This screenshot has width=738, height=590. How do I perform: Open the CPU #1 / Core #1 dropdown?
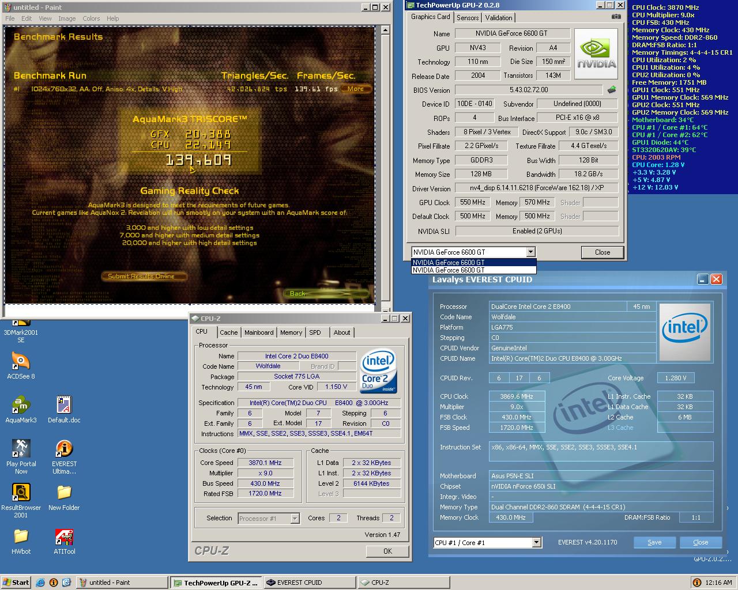tap(536, 542)
